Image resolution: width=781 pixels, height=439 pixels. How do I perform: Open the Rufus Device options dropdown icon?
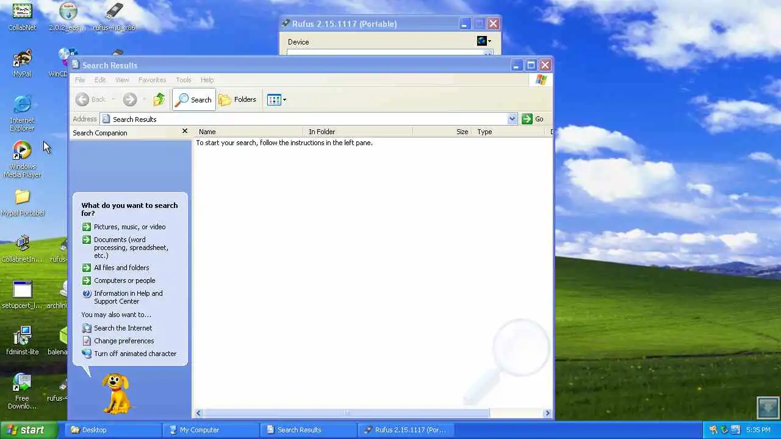click(x=484, y=41)
